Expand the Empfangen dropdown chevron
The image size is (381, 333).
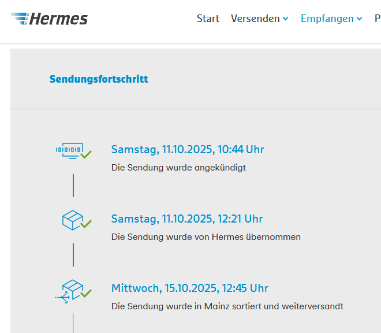point(359,19)
